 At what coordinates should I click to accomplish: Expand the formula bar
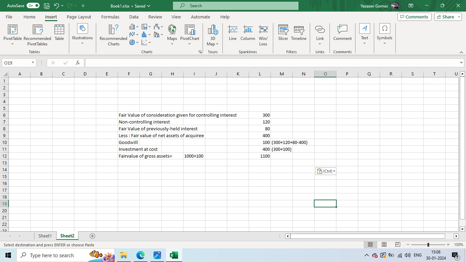[461, 63]
